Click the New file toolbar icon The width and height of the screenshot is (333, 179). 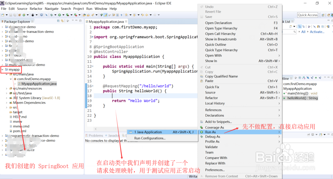tap(3, 15)
